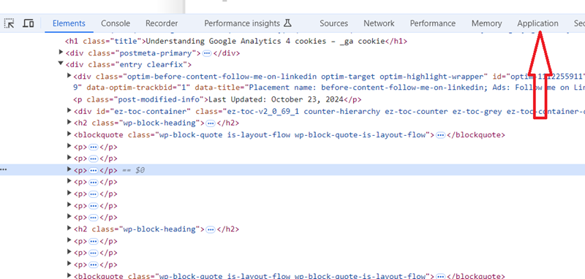
Task: Expand the optim-before-content-follow-me-on-linkedin div
Action: (69, 76)
